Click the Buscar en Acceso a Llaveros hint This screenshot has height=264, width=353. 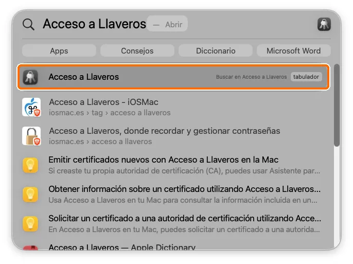pyautogui.click(x=252, y=77)
